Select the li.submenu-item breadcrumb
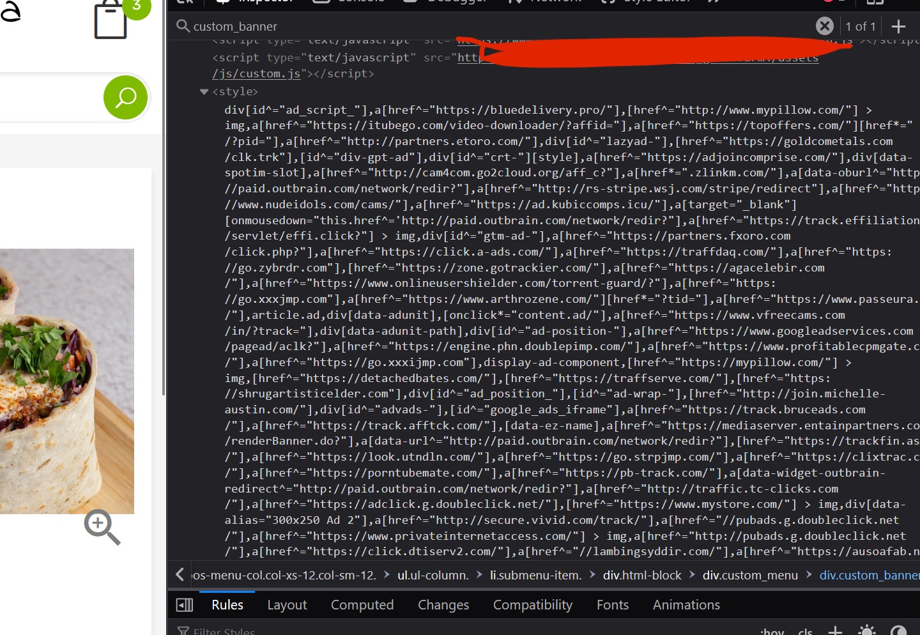This screenshot has width=920, height=635. click(535, 576)
